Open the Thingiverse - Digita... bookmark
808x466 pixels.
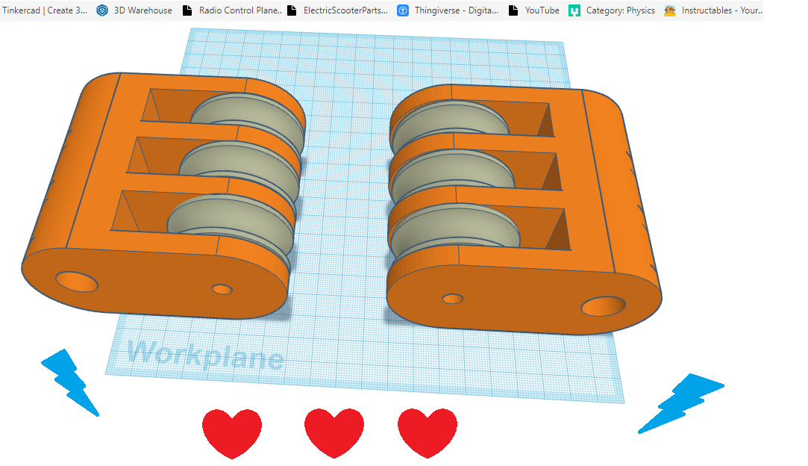pos(448,10)
